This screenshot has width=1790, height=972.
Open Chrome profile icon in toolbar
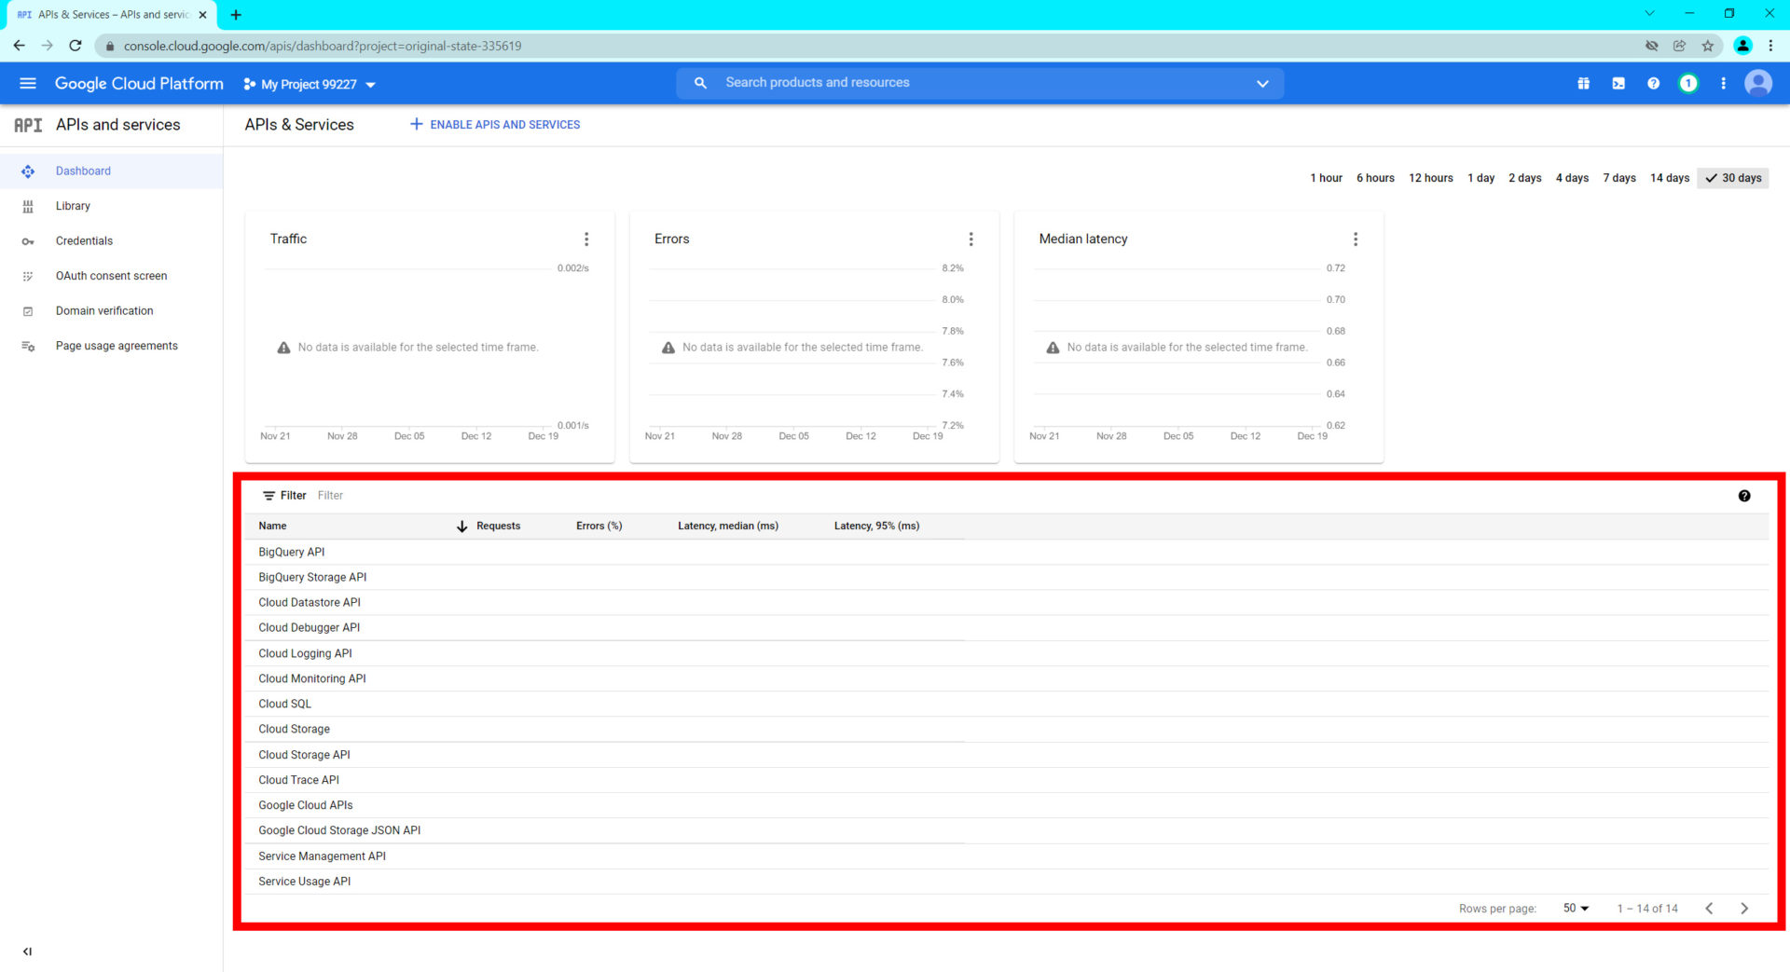(1742, 46)
